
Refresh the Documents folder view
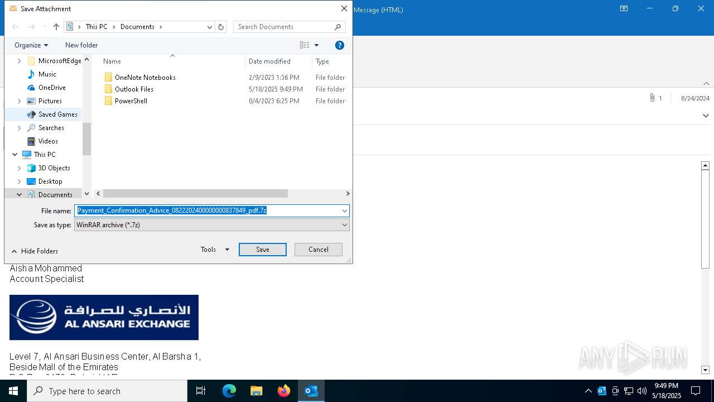point(221,27)
